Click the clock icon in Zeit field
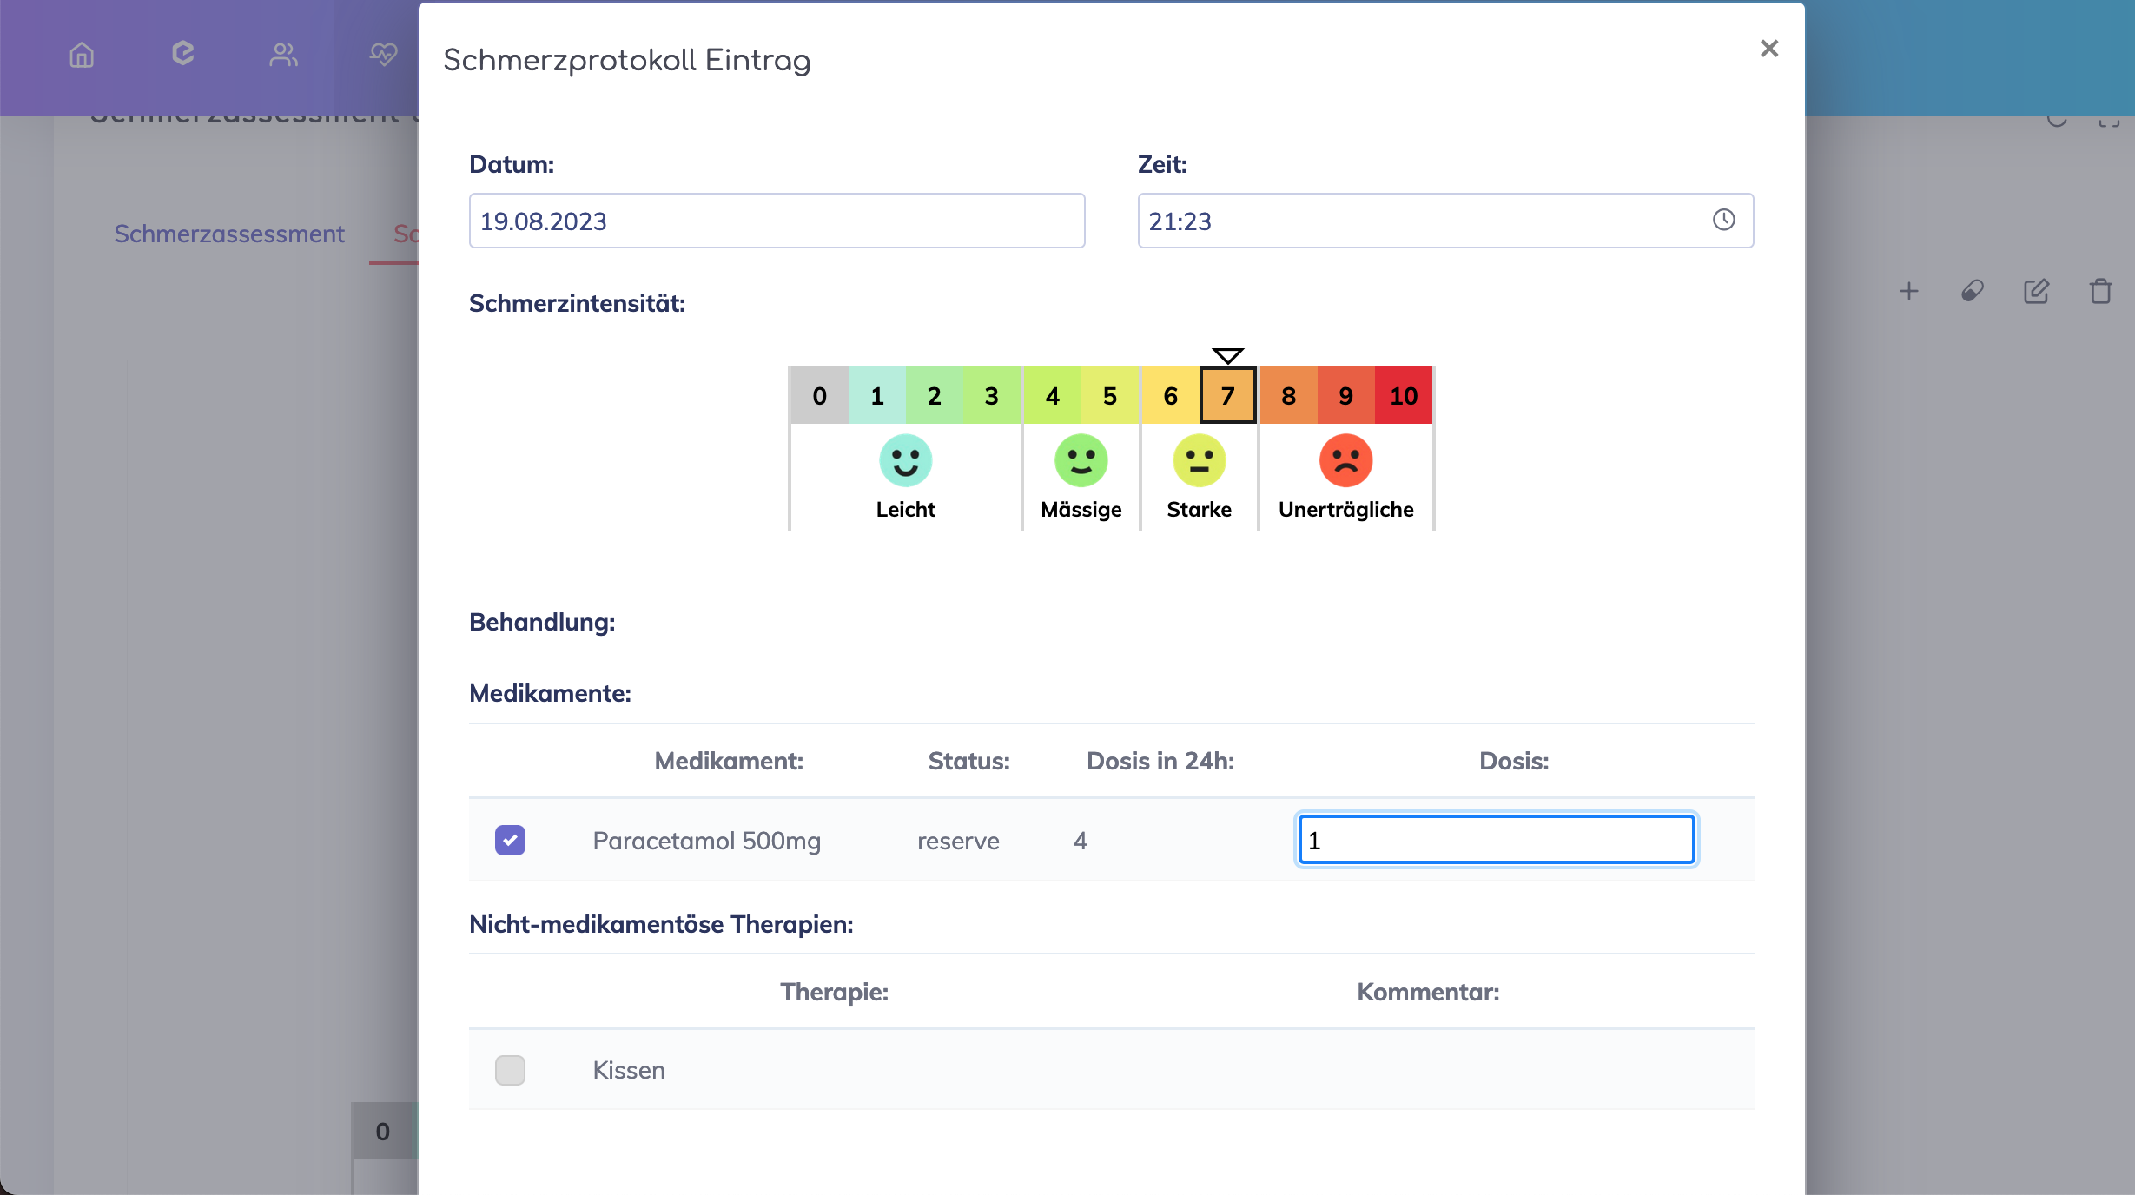This screenshot has width=2135, height=1195. [x=1723, y=221]
